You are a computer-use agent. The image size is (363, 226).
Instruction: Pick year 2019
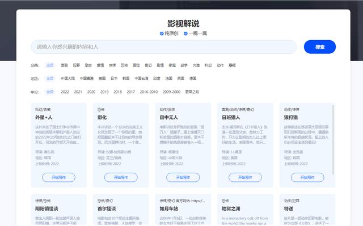(x=104, y=92)
